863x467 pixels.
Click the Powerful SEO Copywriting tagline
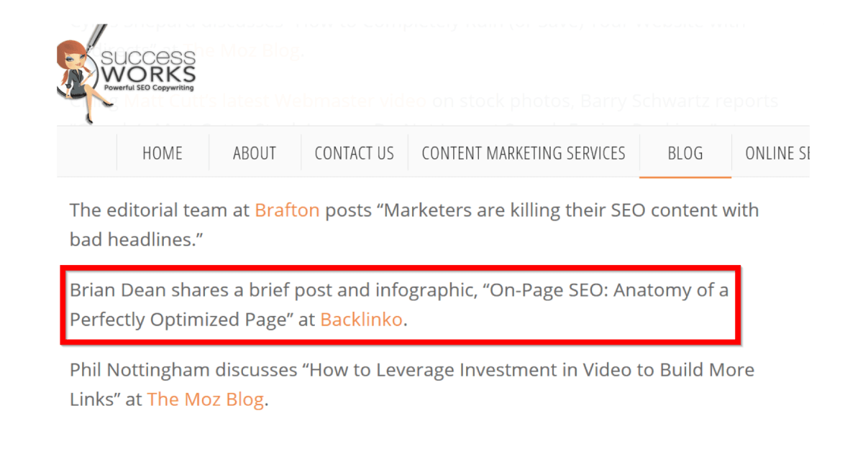tap(150, 87)
